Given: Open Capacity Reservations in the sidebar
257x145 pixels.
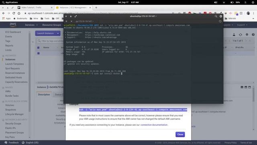Looking at the screenshot, I should coord(16,82).
